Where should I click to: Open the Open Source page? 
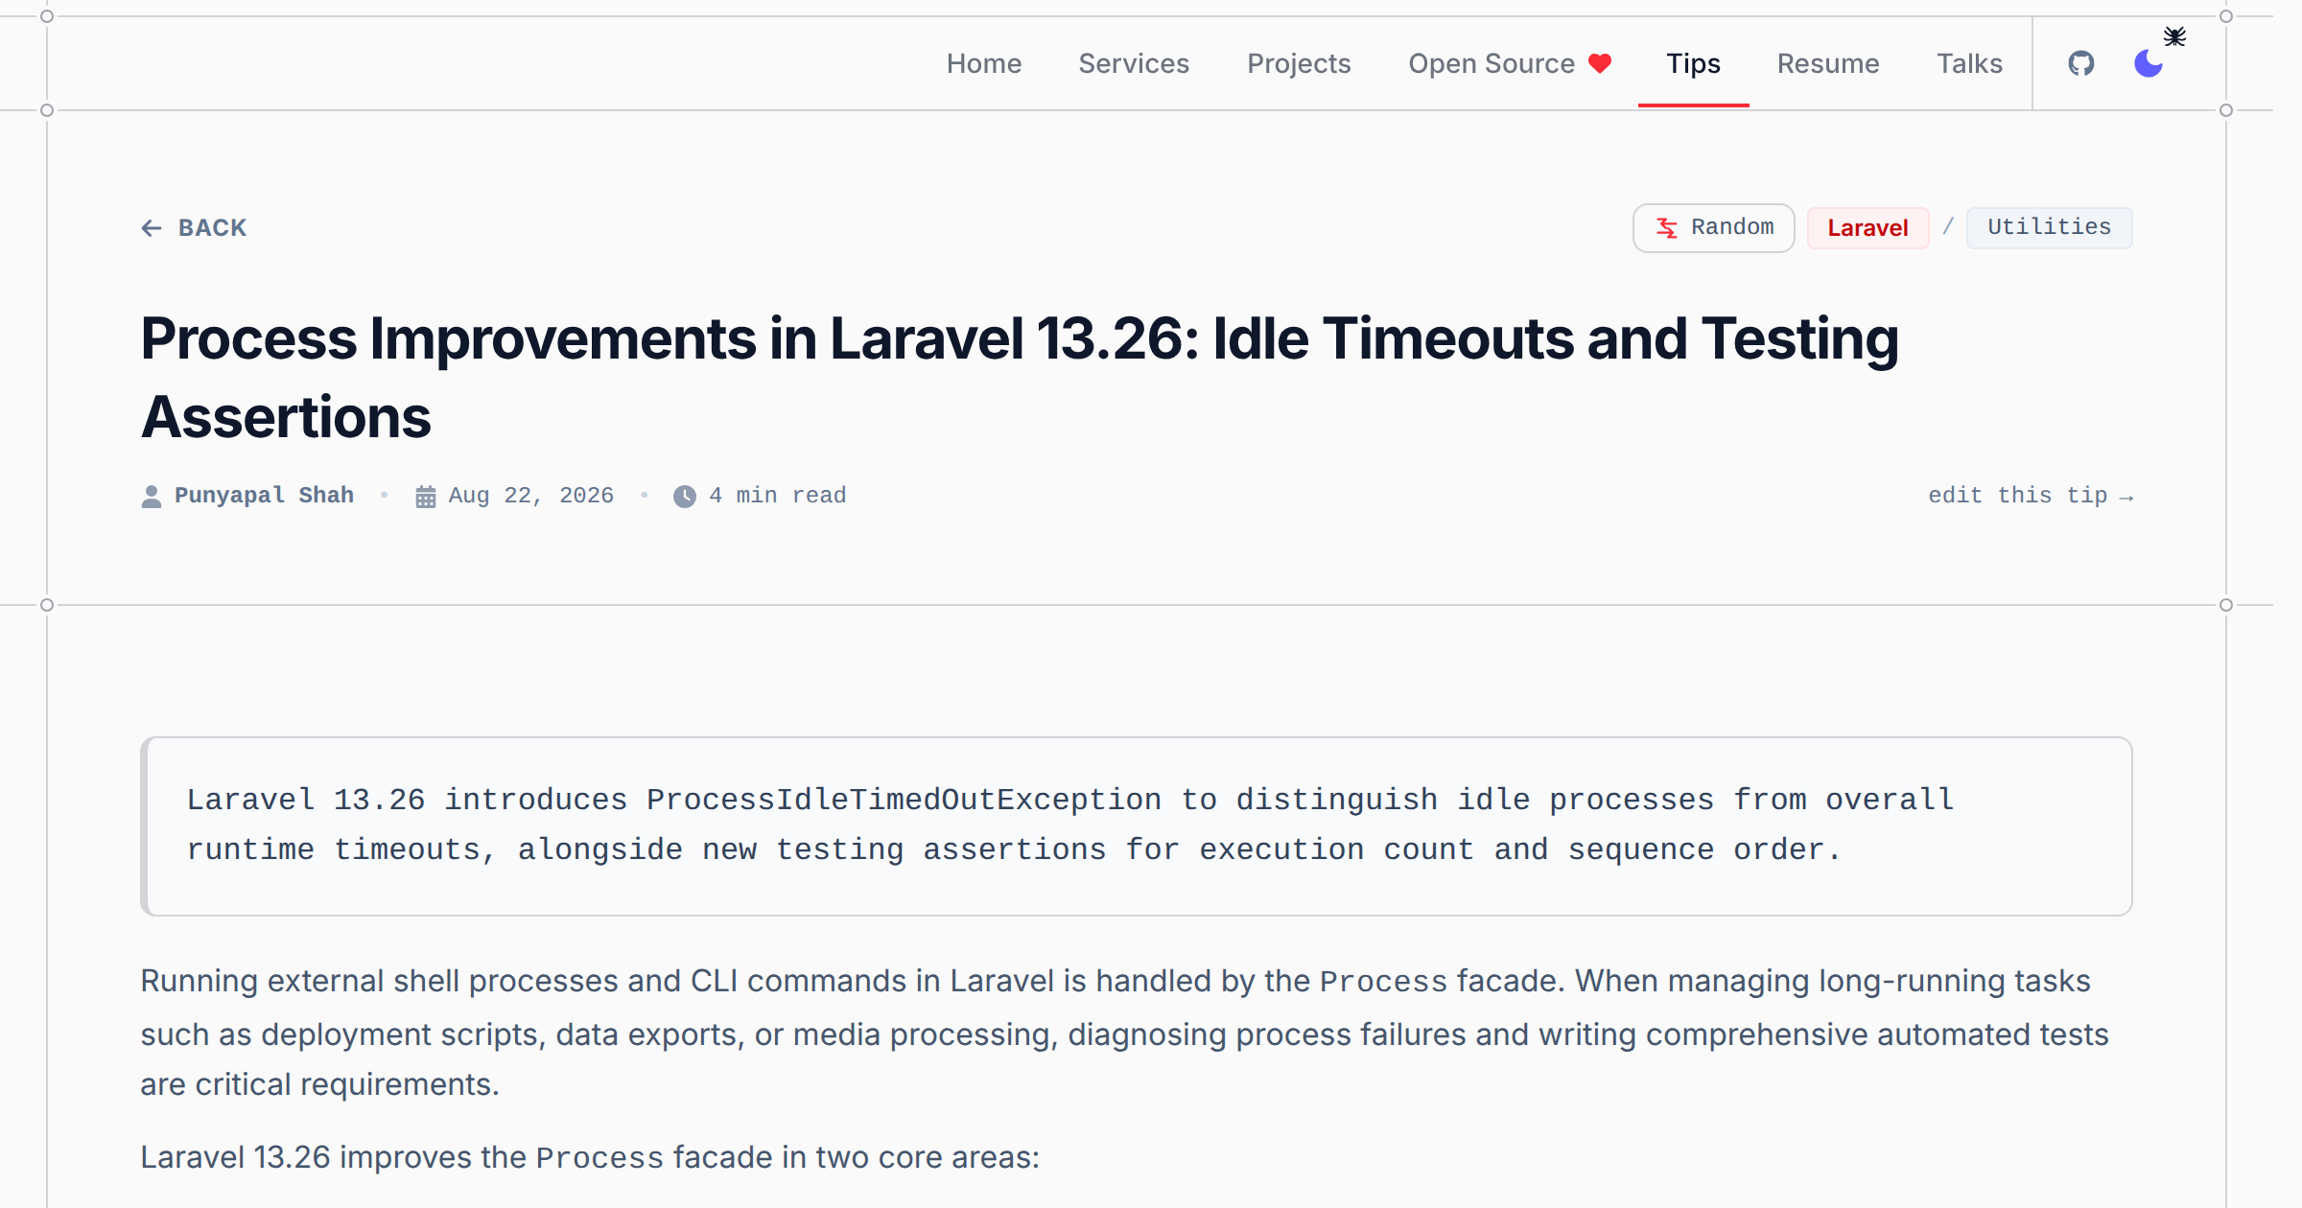point(1510,63)
